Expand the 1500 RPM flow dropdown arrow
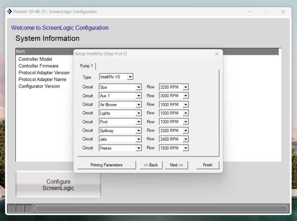 tap(186, 148)
